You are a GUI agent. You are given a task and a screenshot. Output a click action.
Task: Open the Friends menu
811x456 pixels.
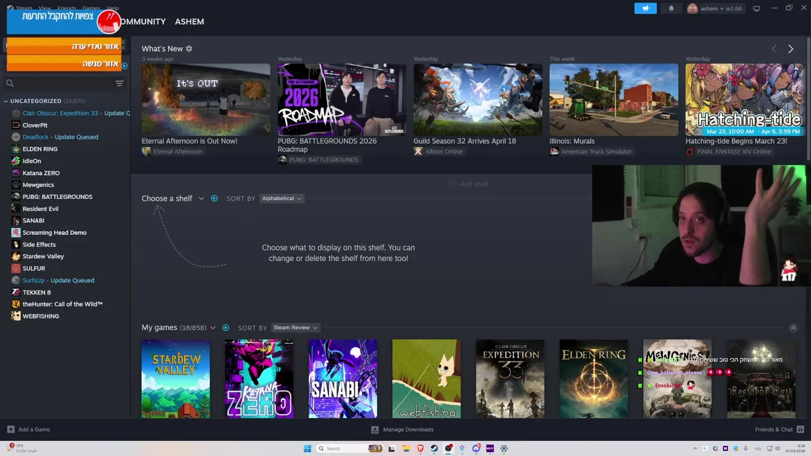point(67,8)
